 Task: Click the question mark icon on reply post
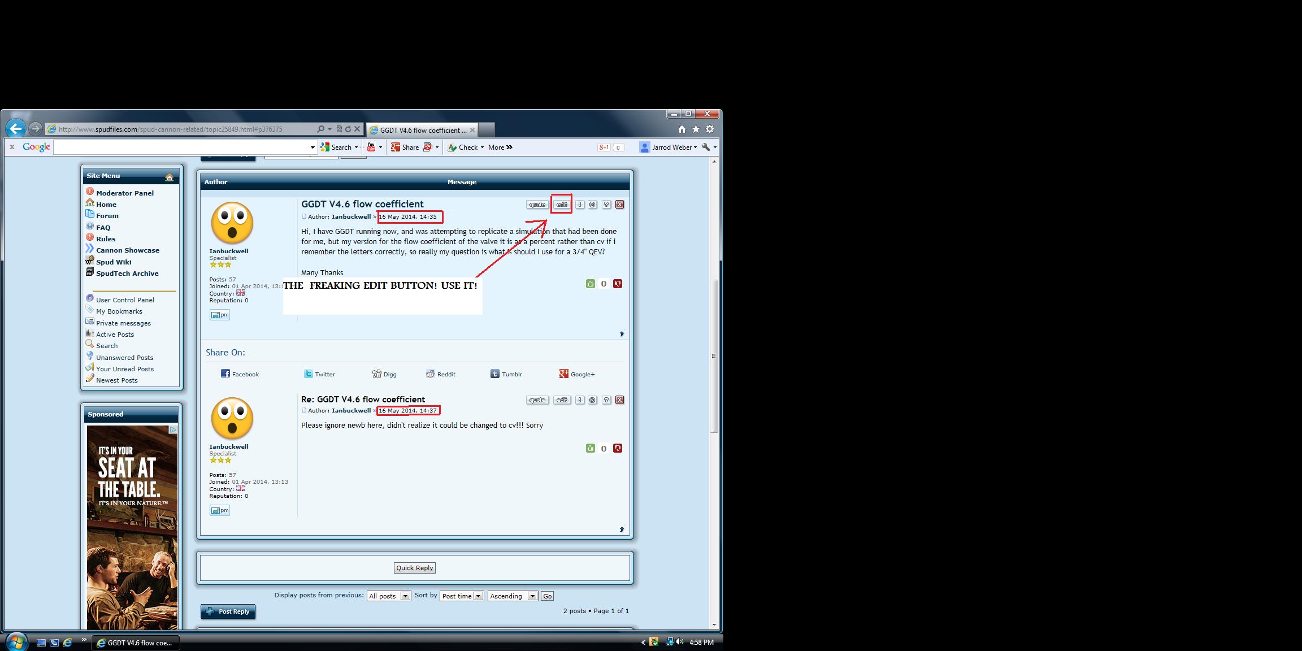pos(606,400)
